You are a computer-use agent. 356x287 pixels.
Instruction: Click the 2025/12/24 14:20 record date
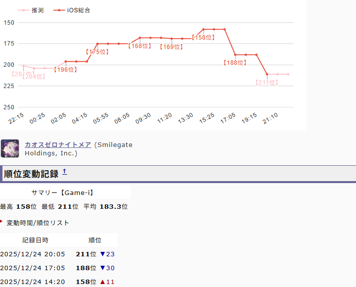[33, 282]
